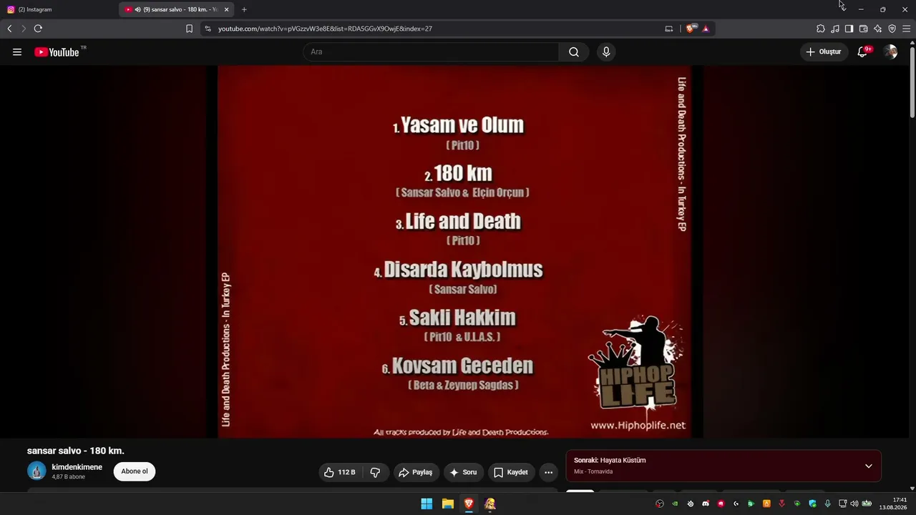Open site settings icon beside the URL
The height and width of the screenshot is (515, 916).
(x=208, y=29)
